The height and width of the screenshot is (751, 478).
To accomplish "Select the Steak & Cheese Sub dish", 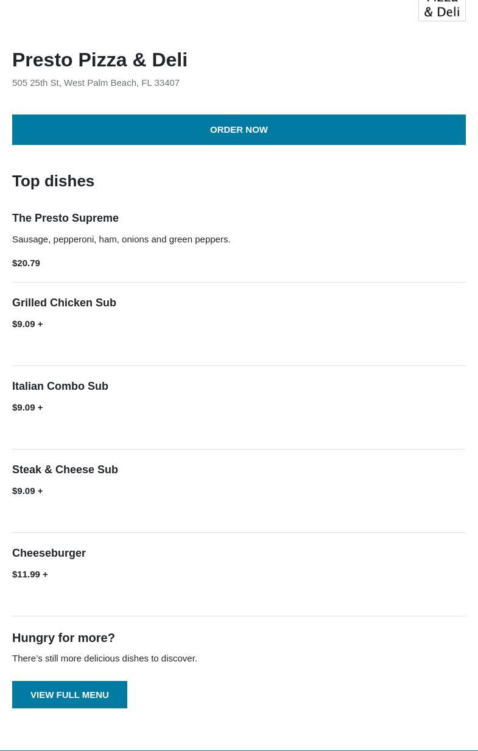I will point(65,470).
